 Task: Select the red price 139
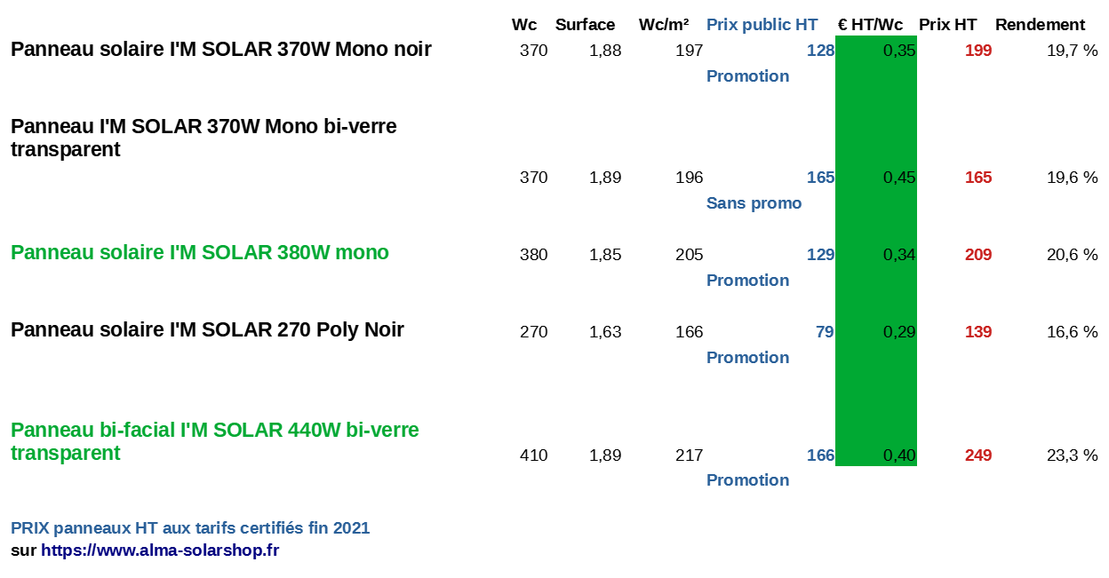pyautogui.click(x=978, y=332)
